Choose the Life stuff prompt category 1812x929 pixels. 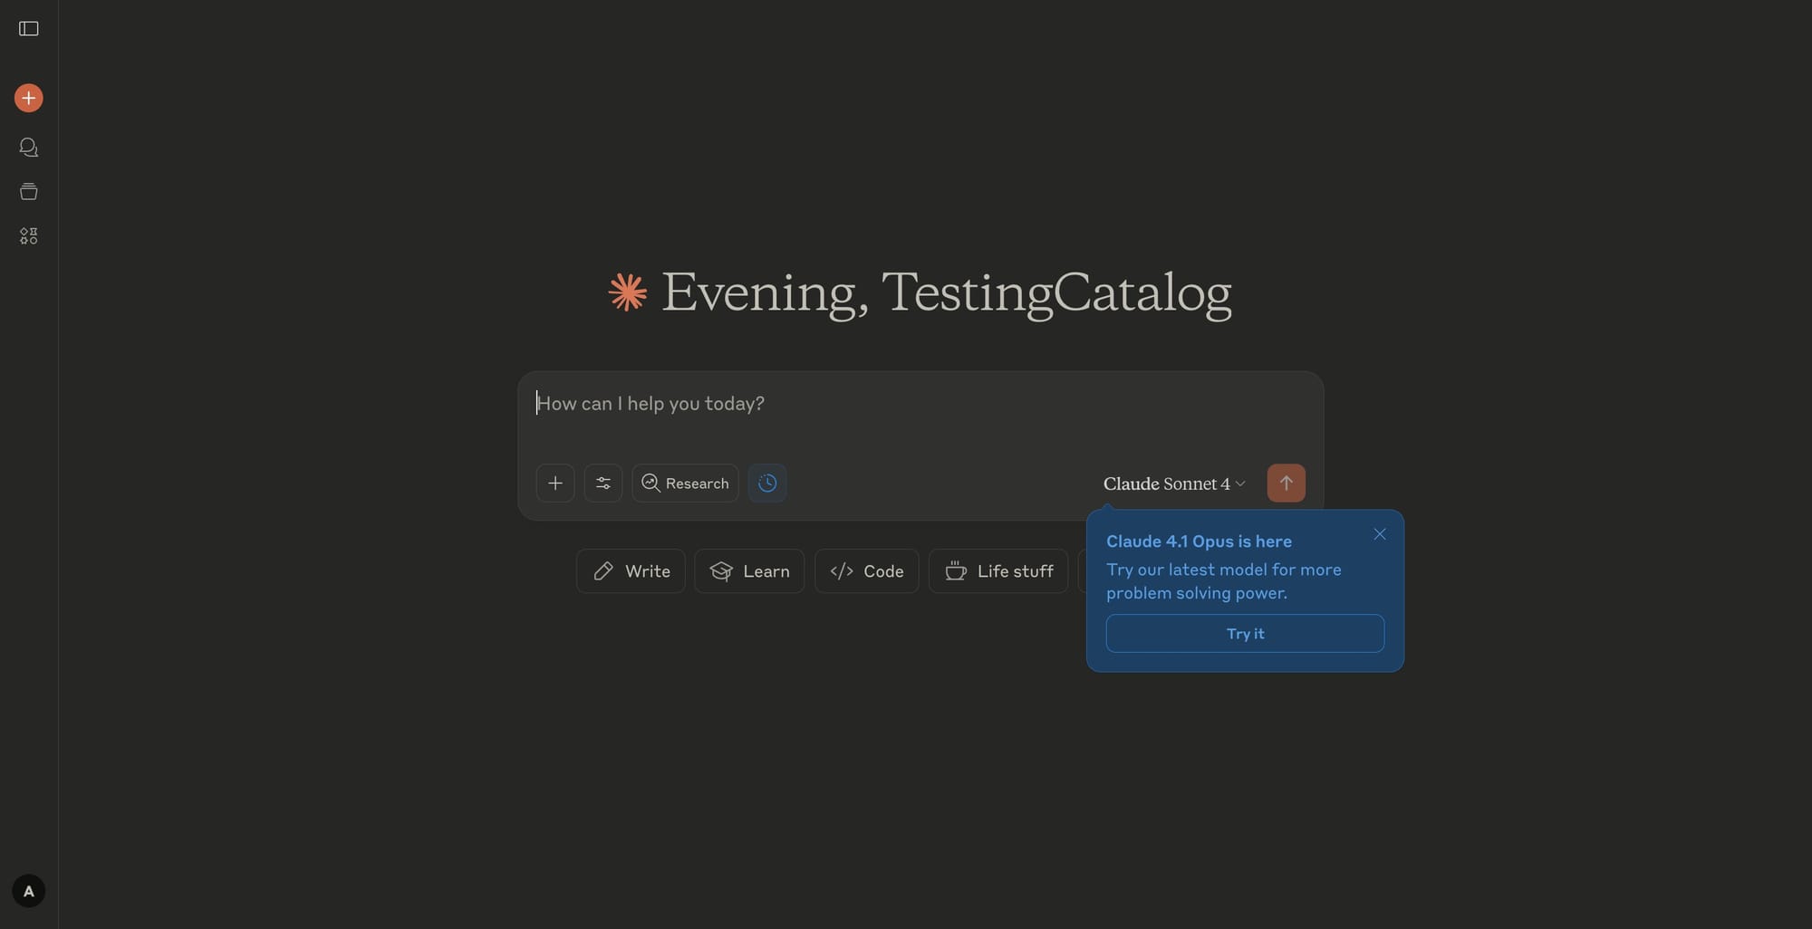(x=998, y=571)
